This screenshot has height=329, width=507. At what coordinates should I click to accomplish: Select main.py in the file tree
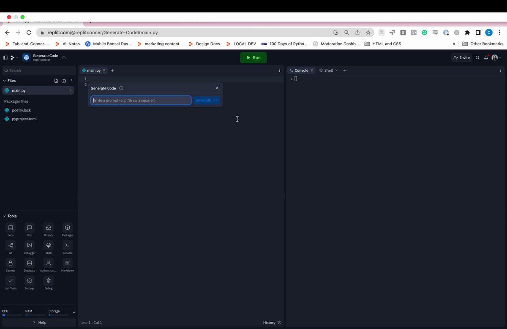tap(38, 90)
